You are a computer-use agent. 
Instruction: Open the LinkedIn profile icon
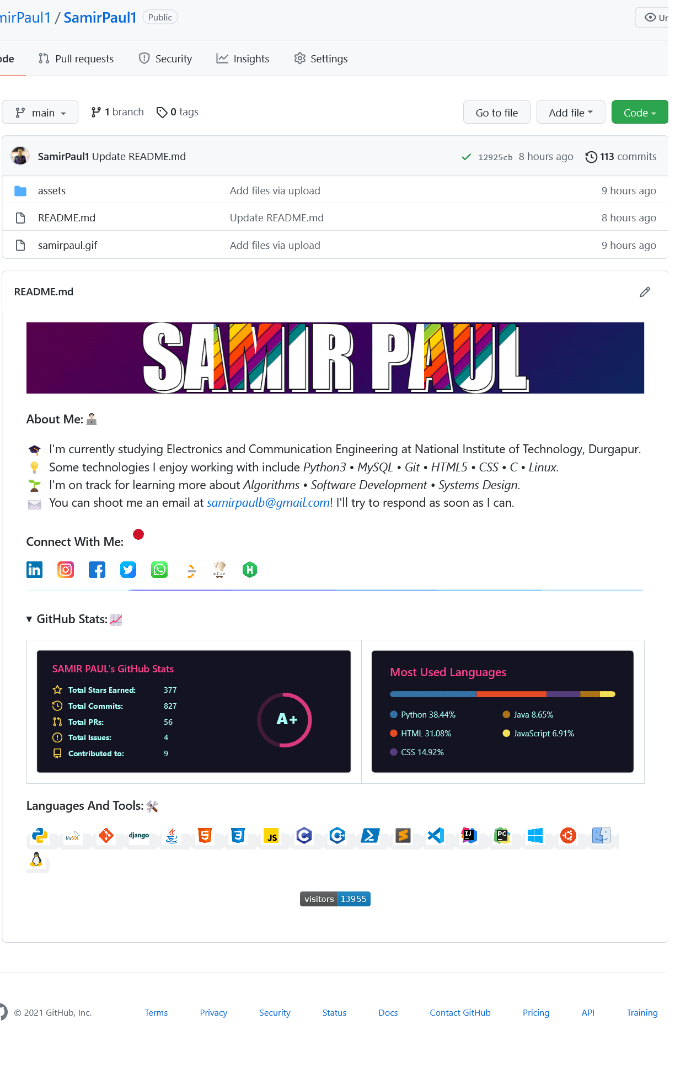34,569
